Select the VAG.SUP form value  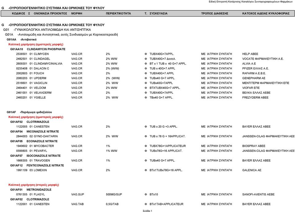[77, 194]
